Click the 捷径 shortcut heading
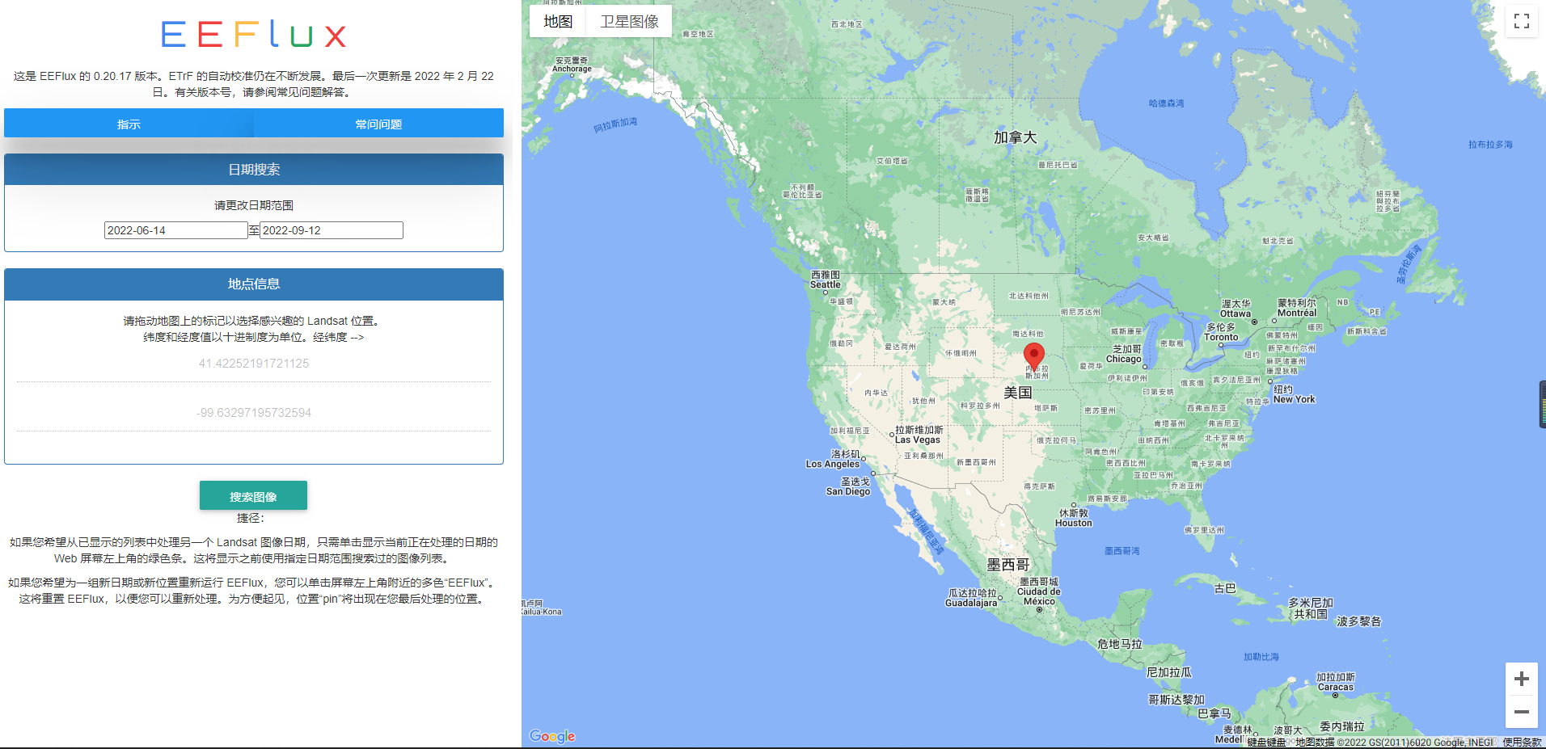Viewport: 1546px width, 749px height. [x=251, y=518]
